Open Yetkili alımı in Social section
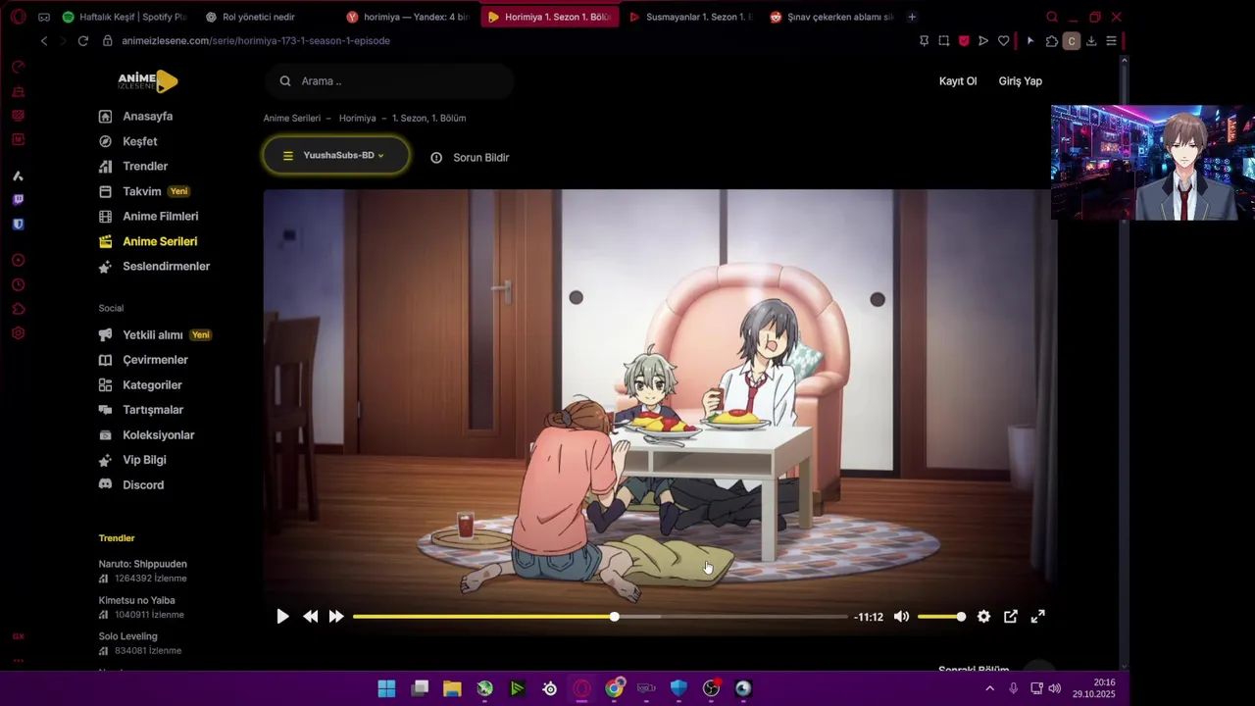Image resolution: width=1255 pixels, height=706 pixels. (153, 335)
